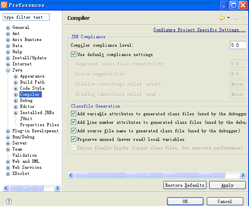Image resolution: width=249 pixels, height=207 pixels.
Task: Expand the Data tree node
Action: [x=8, y=46]
